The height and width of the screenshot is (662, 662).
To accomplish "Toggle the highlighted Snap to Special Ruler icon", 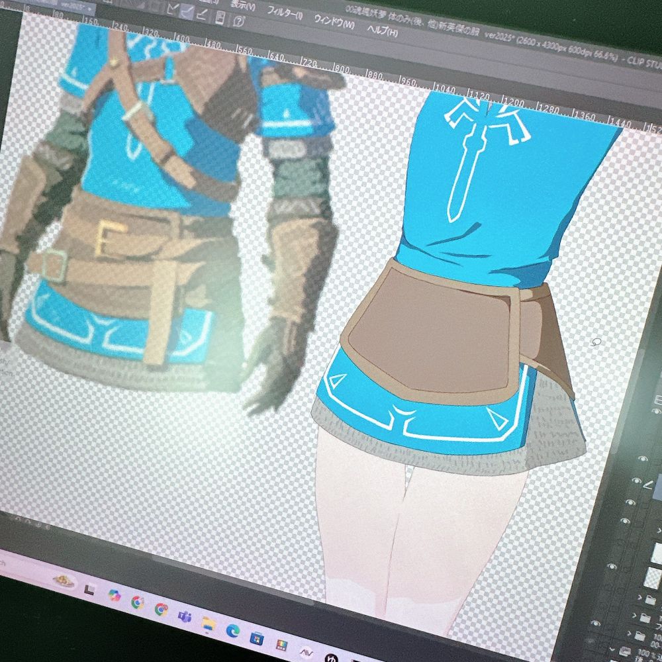I will click(x=186, y=11).
